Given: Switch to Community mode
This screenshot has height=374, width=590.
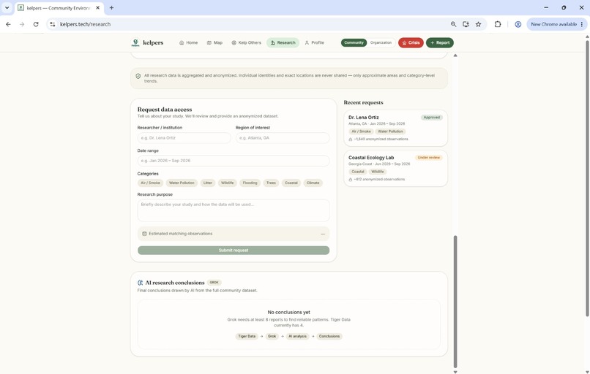Looking at the screenshot, I should coord(354,43).
